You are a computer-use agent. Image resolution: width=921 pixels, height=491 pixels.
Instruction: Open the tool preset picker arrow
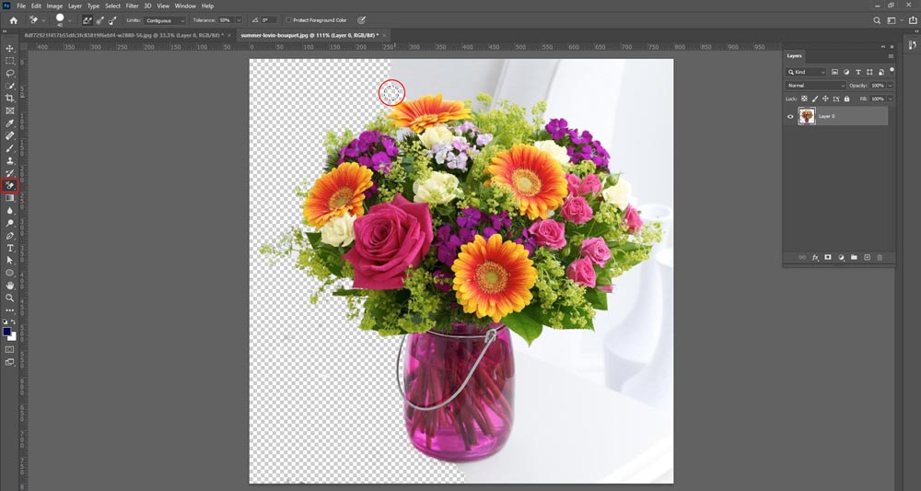coord(43,20)
